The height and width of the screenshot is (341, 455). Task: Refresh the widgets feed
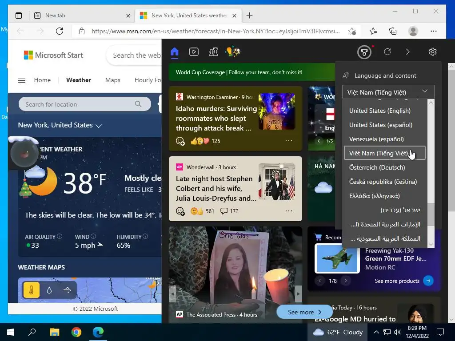(x=387, y=52)
